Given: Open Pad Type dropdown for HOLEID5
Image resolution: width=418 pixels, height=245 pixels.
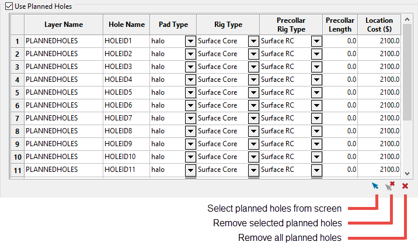Looking at the screenshot, I should click(x=190, y=92).
